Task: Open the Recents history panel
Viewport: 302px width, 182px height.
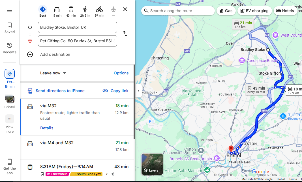Action: pos(10,48)
